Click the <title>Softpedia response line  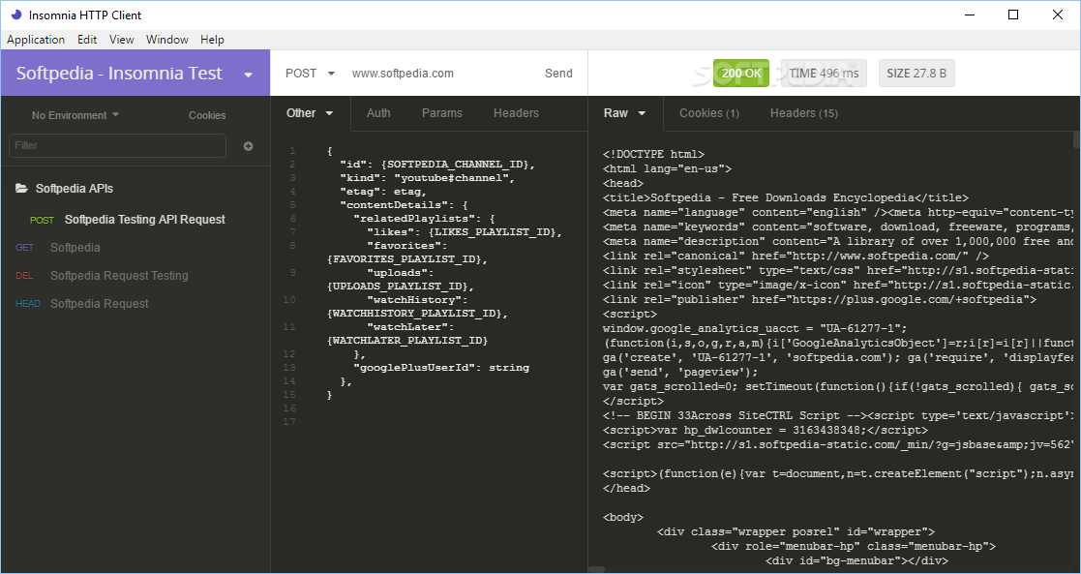pos(785,198)
